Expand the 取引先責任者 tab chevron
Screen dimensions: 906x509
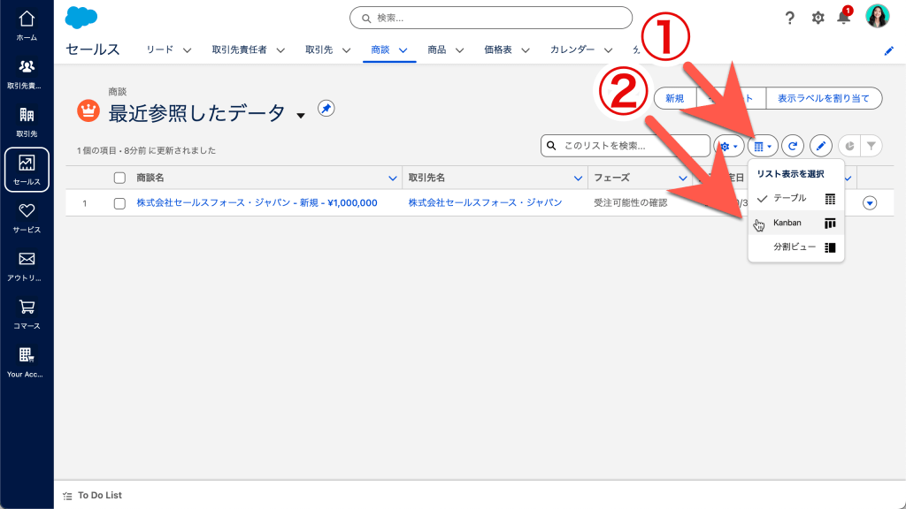(x=280, y=50)
